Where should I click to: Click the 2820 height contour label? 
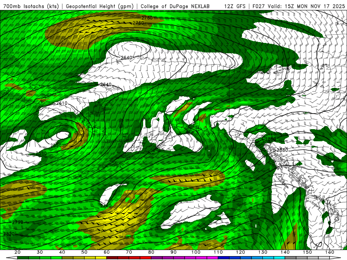click(x=9, y=234)
